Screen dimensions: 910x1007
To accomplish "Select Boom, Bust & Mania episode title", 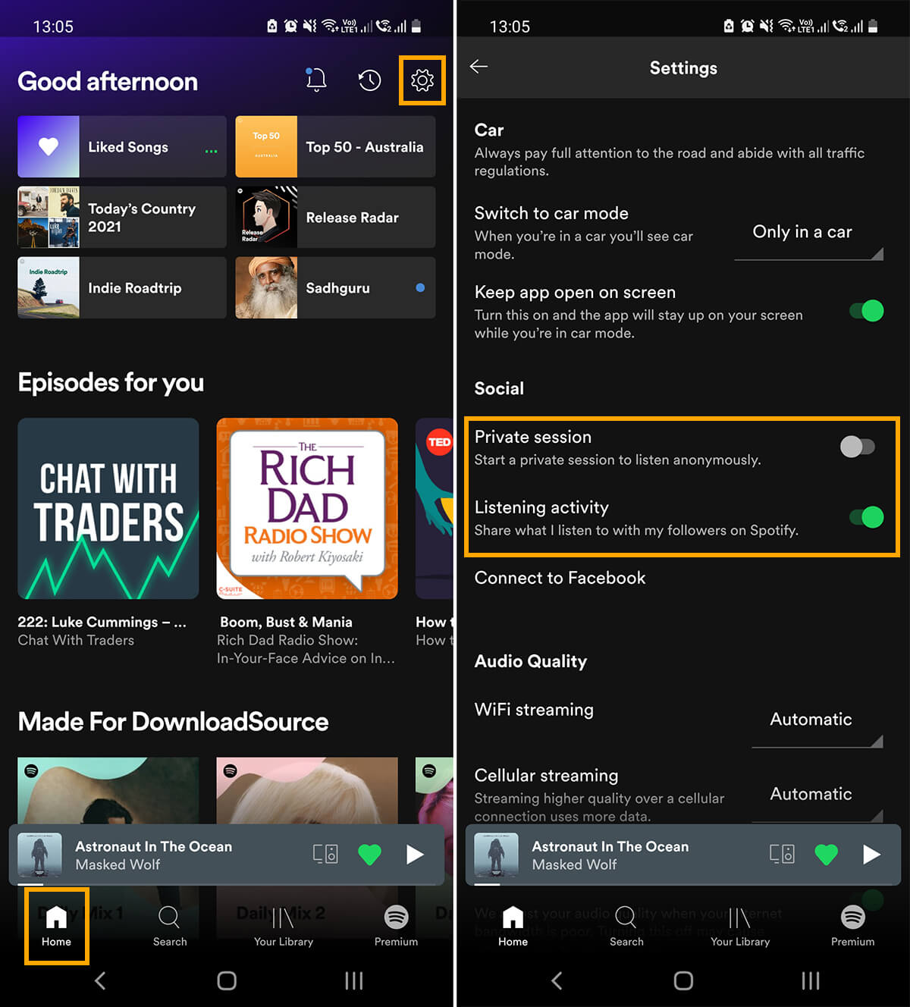I will tap(286, 622).
